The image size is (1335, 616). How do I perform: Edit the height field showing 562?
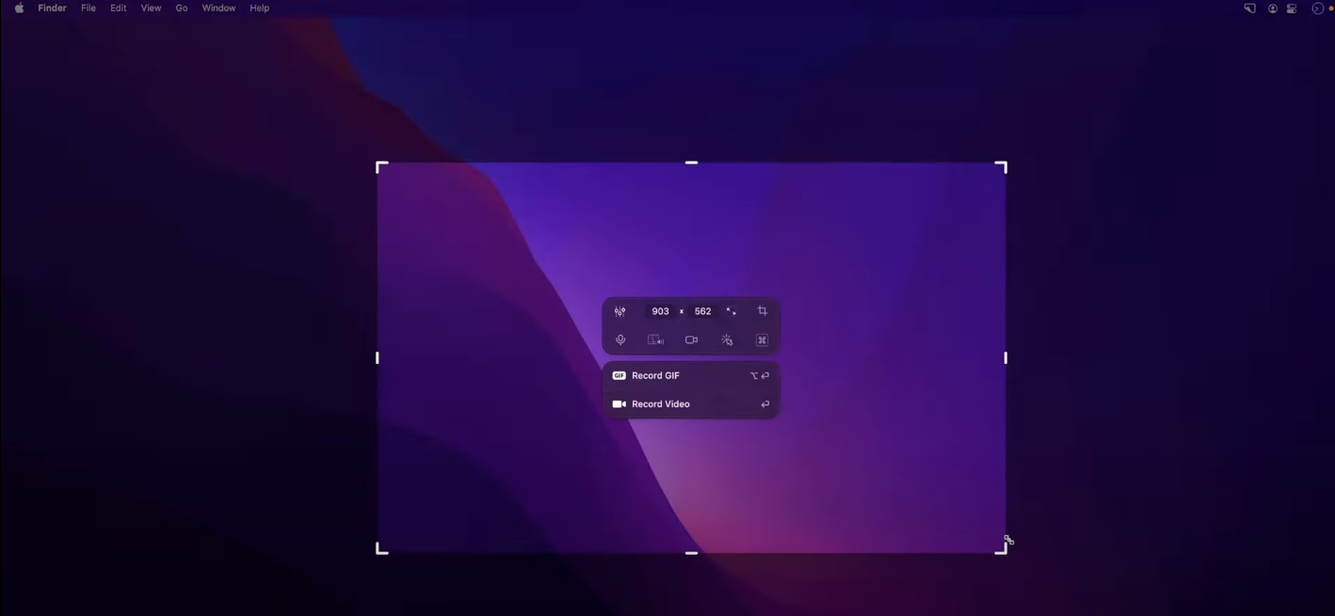click(702, 311)
